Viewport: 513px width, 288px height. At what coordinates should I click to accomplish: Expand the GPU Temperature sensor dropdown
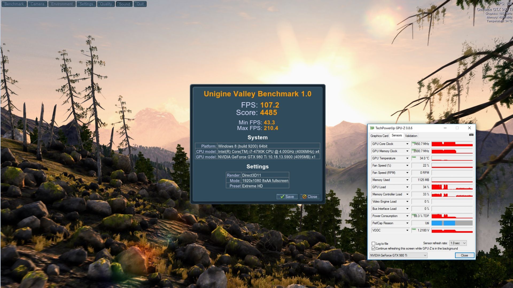pos(407,158)
